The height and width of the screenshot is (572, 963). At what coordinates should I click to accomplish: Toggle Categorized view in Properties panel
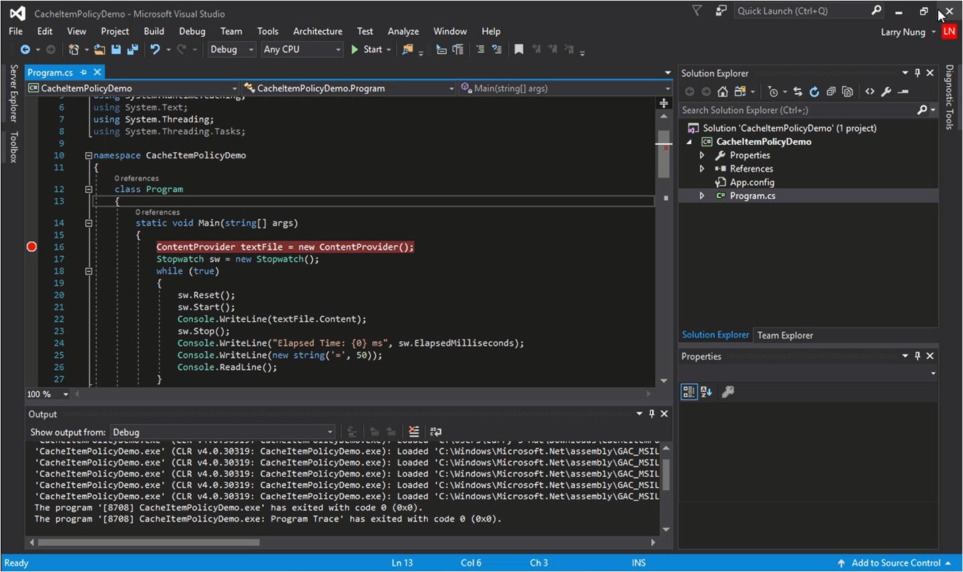coord(689,392)
